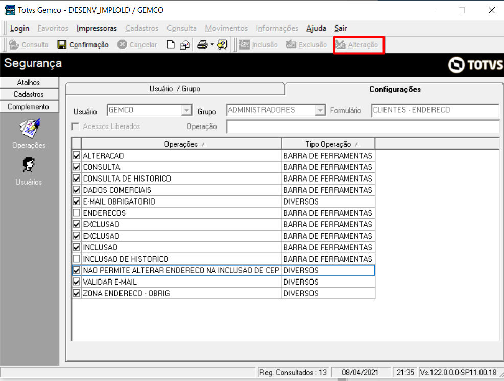Uncheck the VALIDAR E-MAIL checkbox

pyautogui.click(x=76, y=282)
